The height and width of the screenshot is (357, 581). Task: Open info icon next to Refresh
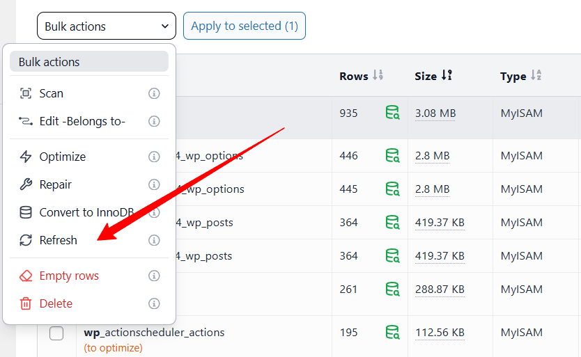point(154,240)
